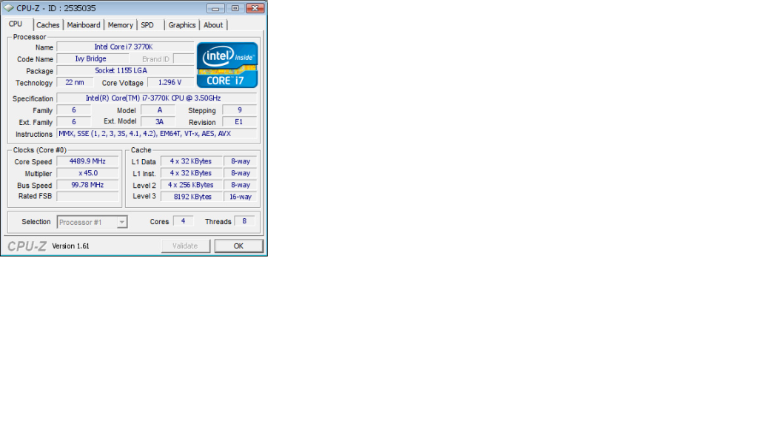Click the Bus Speed value 99.78 MHz
758x426 pixels.
(x=87, y=185)
